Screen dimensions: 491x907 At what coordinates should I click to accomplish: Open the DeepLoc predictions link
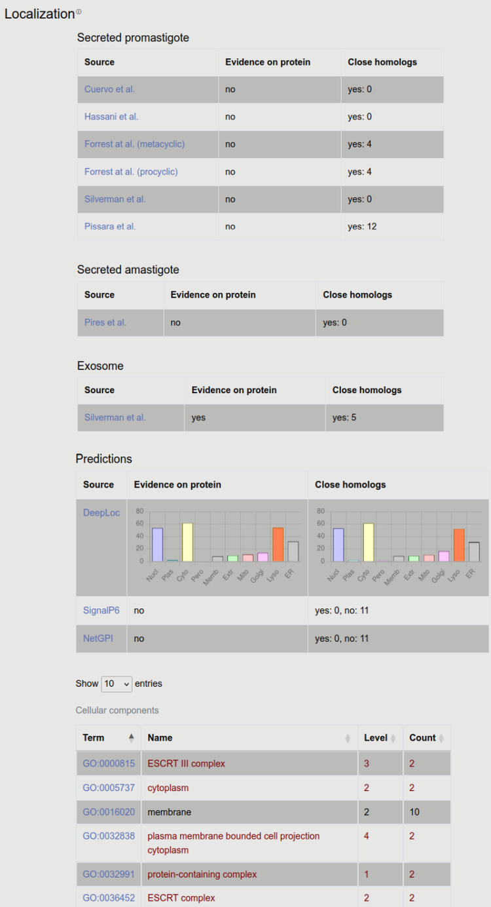point(101,513)
